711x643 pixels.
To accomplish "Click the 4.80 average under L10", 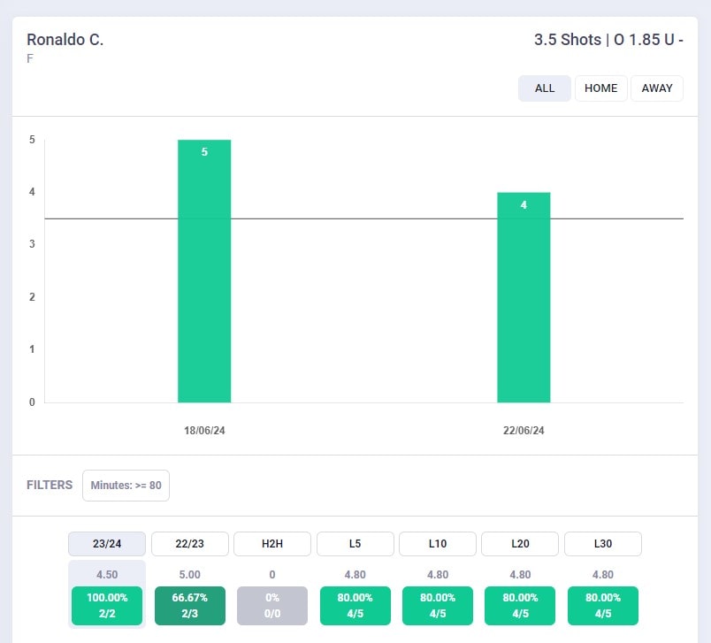I will pos(438,575).
